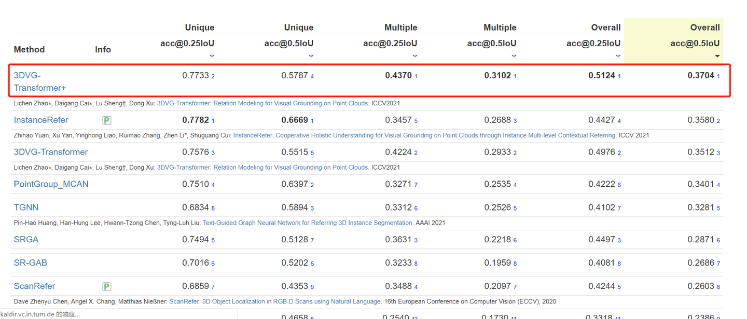
Task: Select value 0.4370 in 3DVG-Transformer+ row
Action: click(398, 75)
